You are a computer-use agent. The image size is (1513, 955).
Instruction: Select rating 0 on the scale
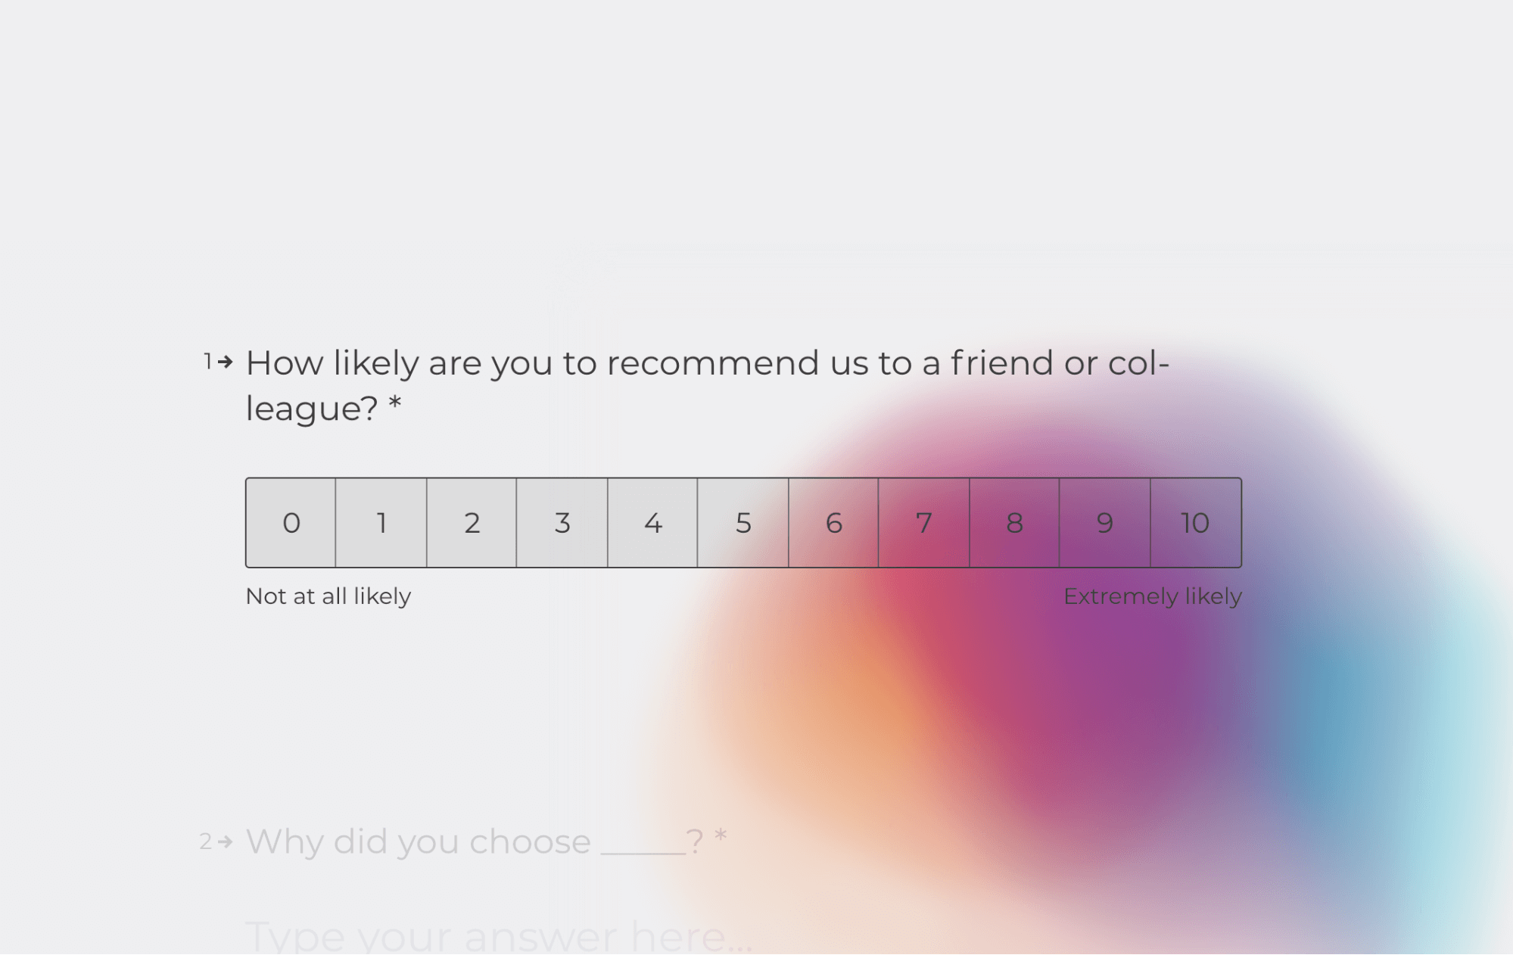click(291, 523)
